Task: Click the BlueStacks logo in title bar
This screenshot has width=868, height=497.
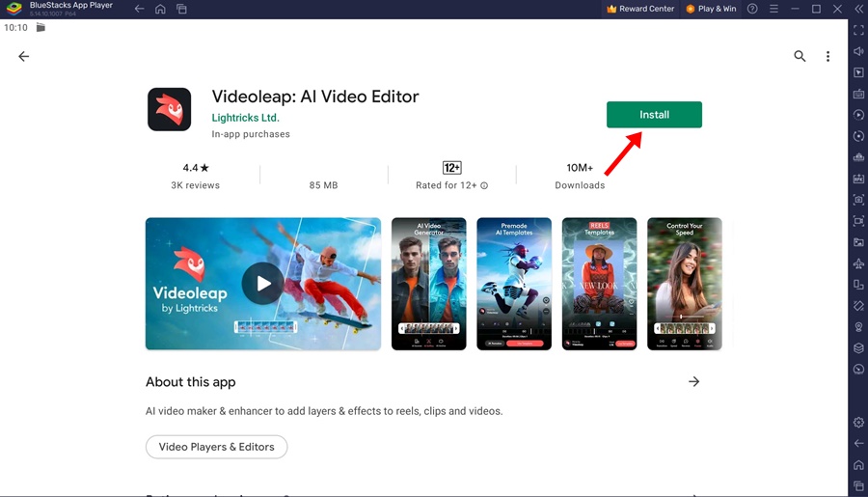Action: pyautogui.click(x=14, y=9)
